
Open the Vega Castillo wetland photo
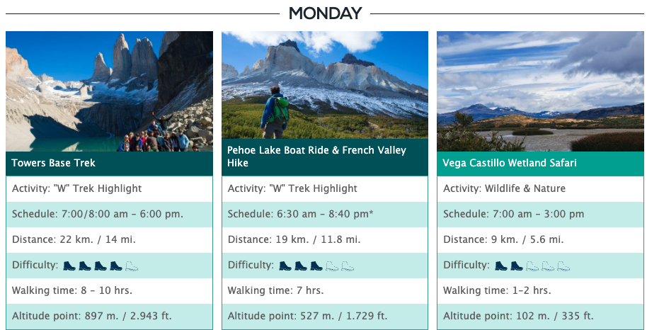pos(540,91)
